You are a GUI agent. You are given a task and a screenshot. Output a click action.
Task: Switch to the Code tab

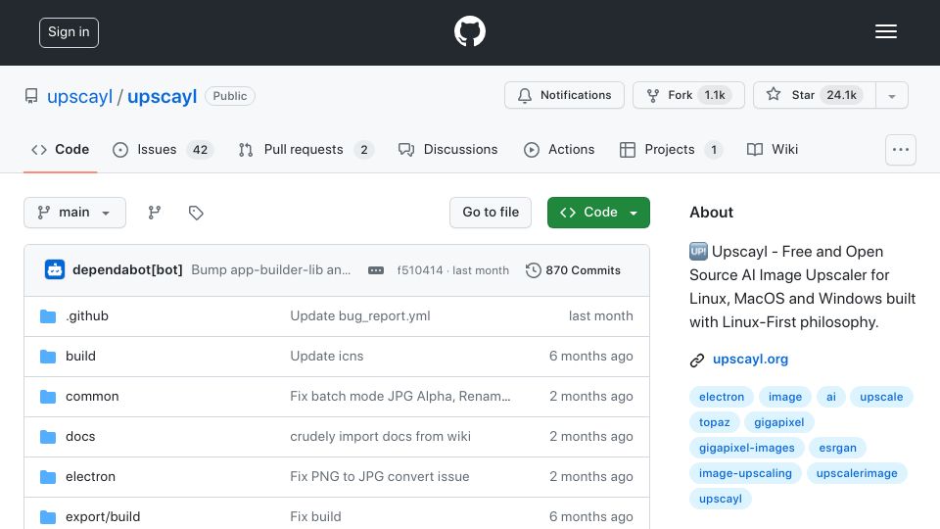click(x=60, y=149)
